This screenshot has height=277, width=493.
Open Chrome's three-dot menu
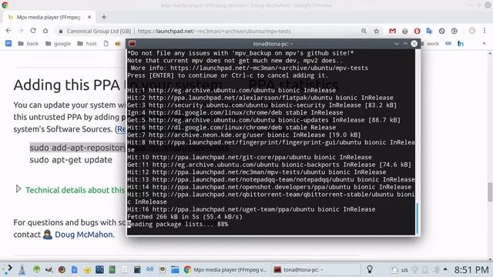(485, 31)
